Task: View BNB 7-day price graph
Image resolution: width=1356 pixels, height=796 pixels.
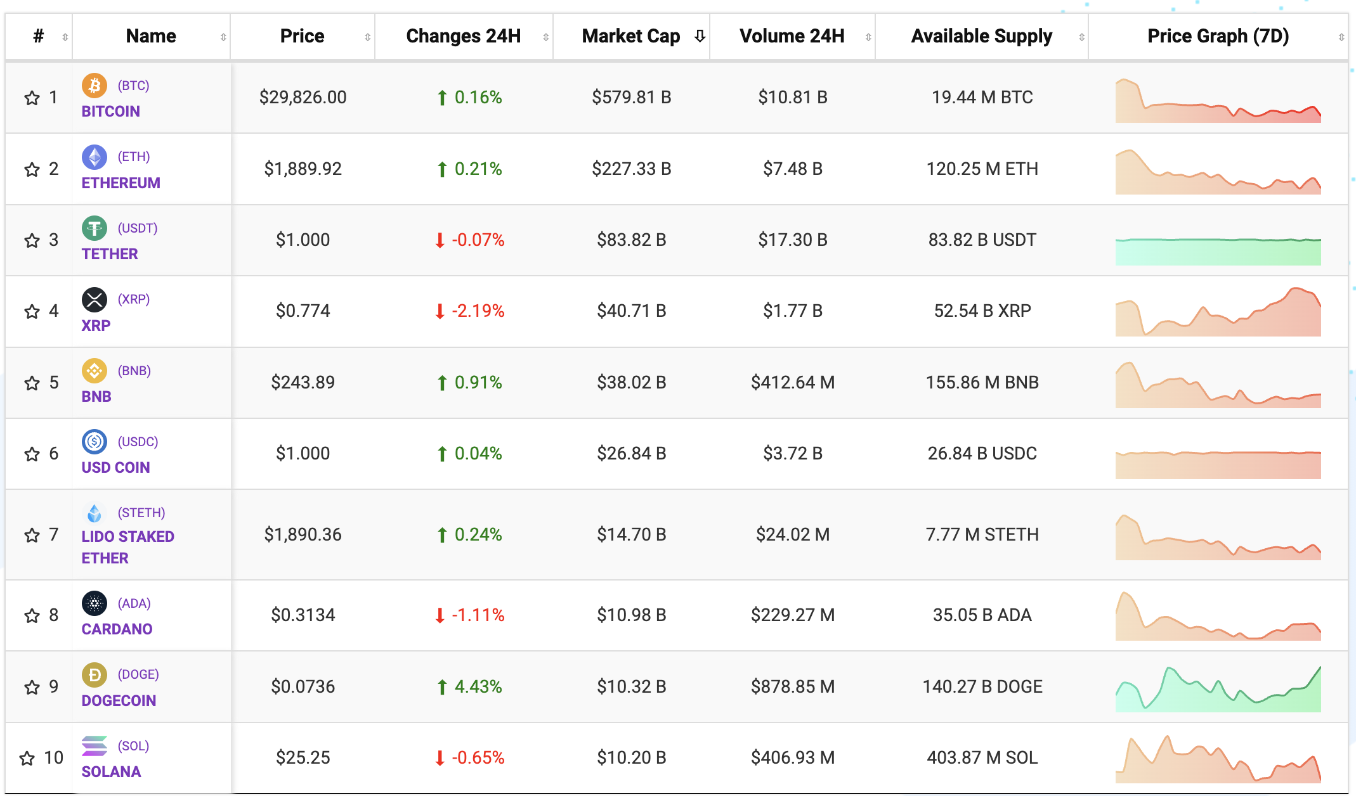Action: point(1218,385)
